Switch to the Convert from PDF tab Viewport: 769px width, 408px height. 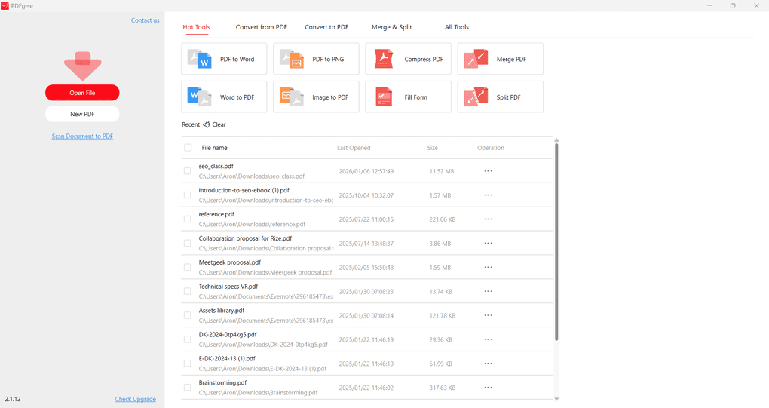click(261, 27)
